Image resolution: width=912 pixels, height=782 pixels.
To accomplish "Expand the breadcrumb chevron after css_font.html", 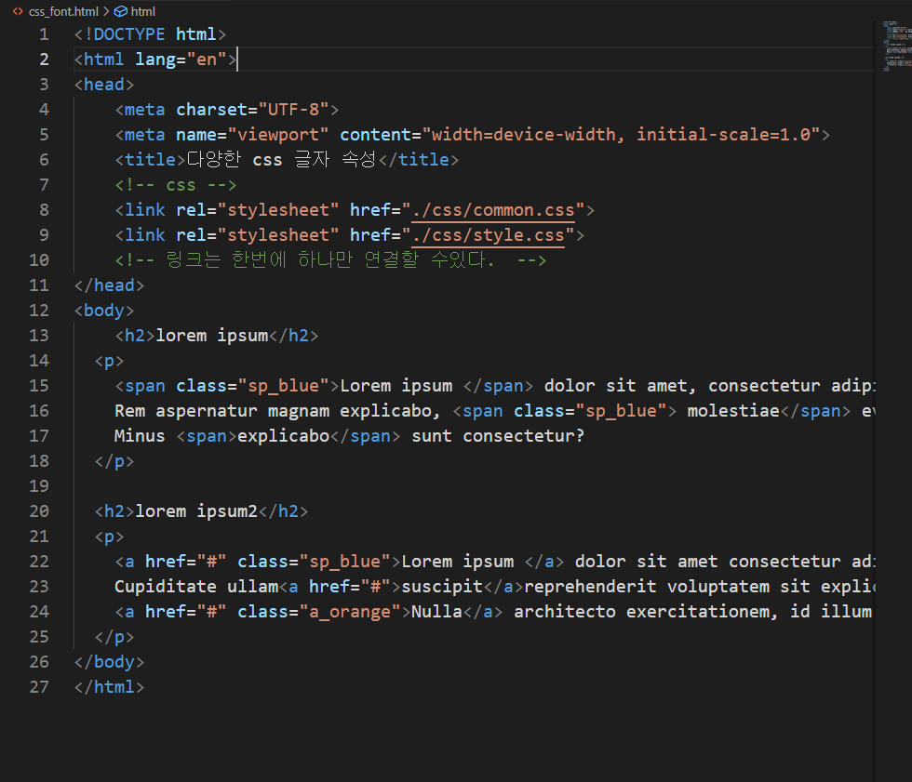I will [106, 11].
